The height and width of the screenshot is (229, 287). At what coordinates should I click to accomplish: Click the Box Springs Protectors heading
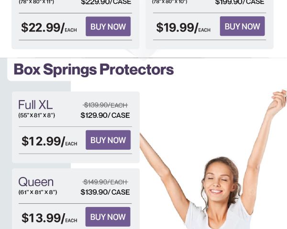94,70
